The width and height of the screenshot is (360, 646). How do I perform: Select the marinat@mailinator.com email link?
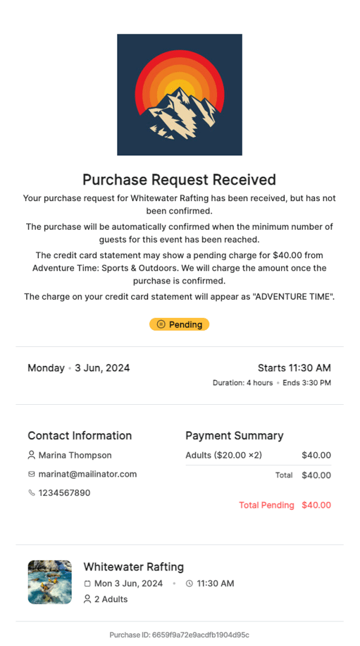87,474
